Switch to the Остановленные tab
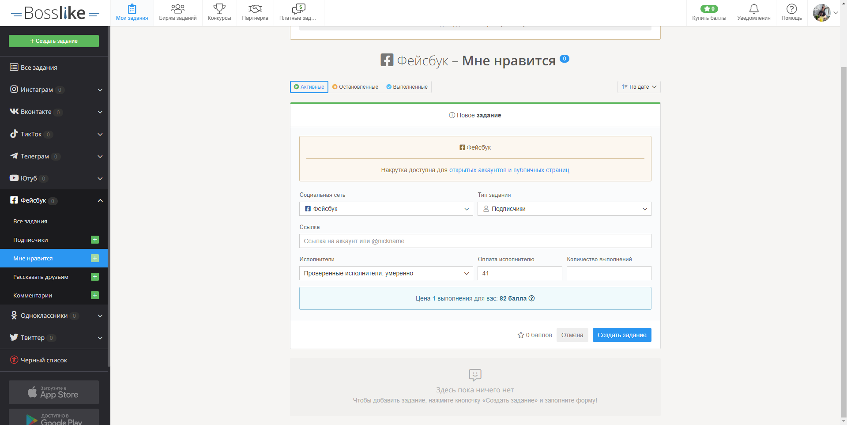This screenshot has width=847, height=425. (x=355, y=87)
